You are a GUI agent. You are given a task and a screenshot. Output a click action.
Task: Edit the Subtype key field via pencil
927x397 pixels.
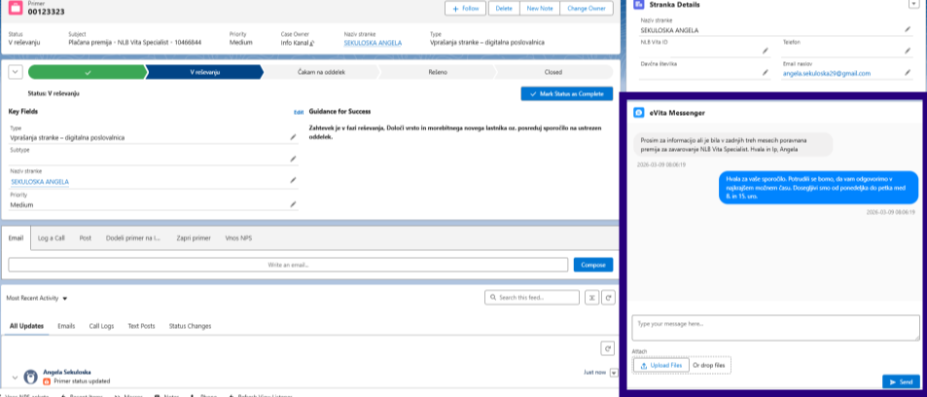click(293, 159)
